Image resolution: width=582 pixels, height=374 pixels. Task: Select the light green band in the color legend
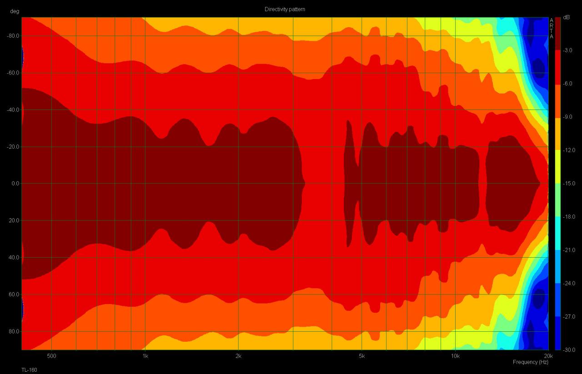pyautogui.click(x=557, y=200)
